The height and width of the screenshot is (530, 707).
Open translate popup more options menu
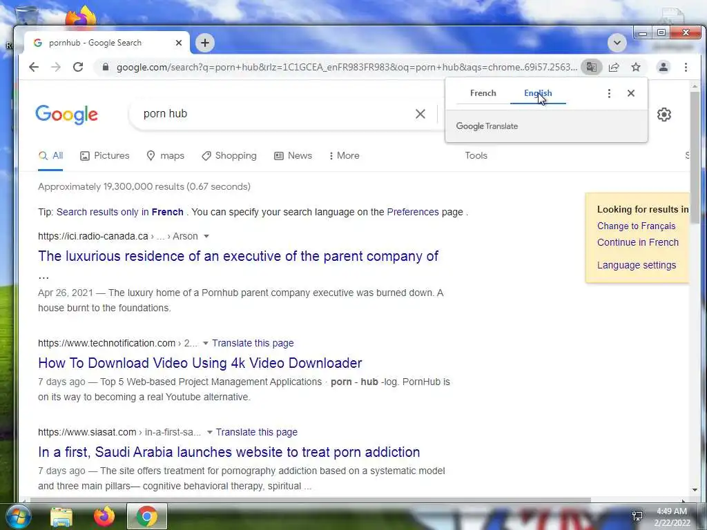click(609, 93)
